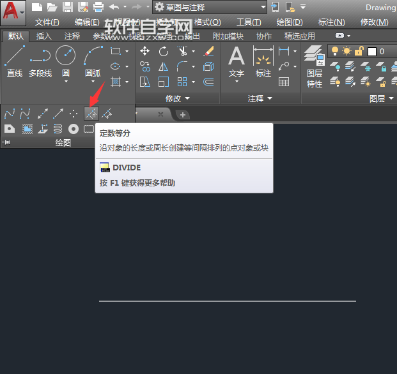Click the Hatch tool icon

coord(116,82)
